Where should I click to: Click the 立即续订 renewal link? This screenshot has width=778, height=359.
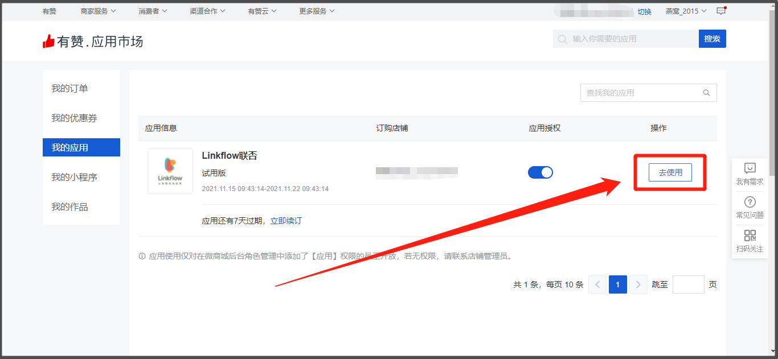pos(286,221)
